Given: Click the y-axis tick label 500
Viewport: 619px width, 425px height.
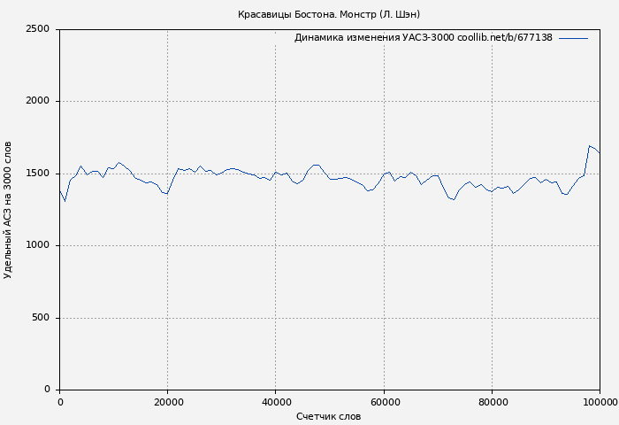Looking at the screenshot, I should pos(41,318).
